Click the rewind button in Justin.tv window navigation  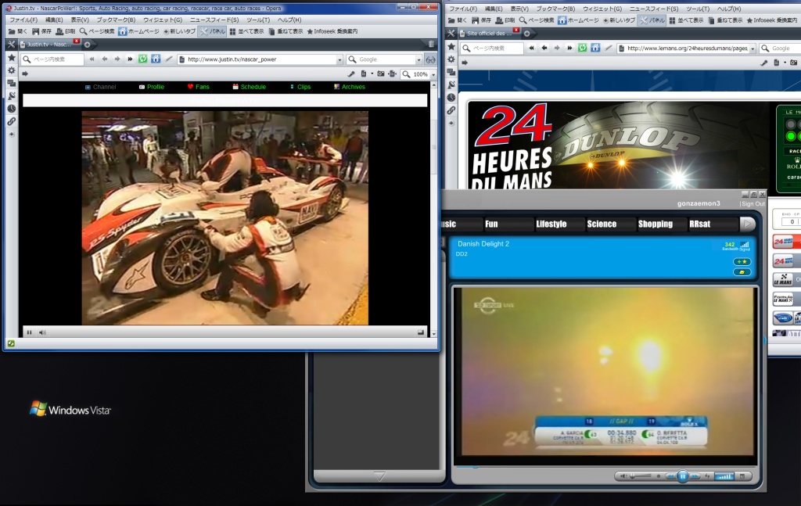pos(92,59)
